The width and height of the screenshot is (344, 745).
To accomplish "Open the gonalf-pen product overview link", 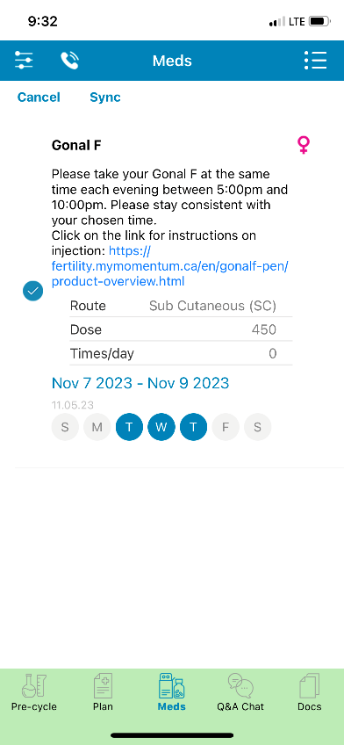I will [x=170, y=266].
